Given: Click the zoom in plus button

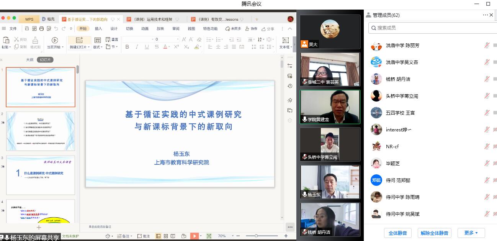Looking at the screenshot, I should point(286,236).
